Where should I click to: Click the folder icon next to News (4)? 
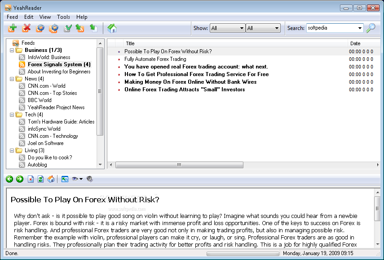(x=19, y=79)
